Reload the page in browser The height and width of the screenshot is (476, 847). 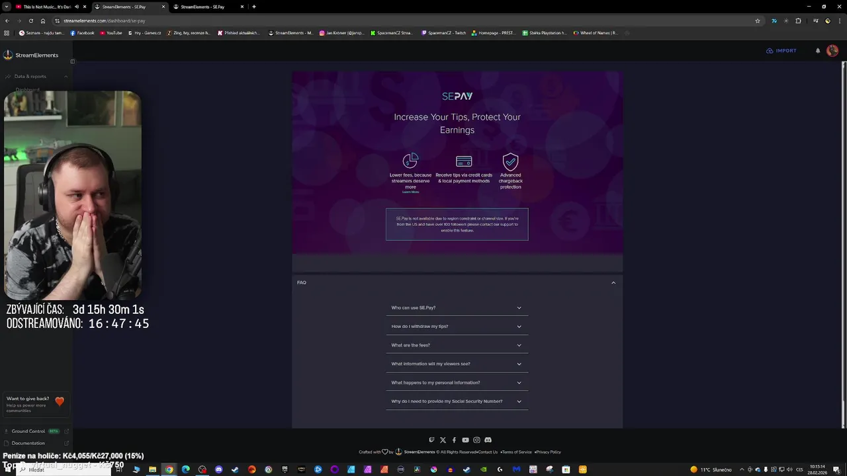coord(30,20)
